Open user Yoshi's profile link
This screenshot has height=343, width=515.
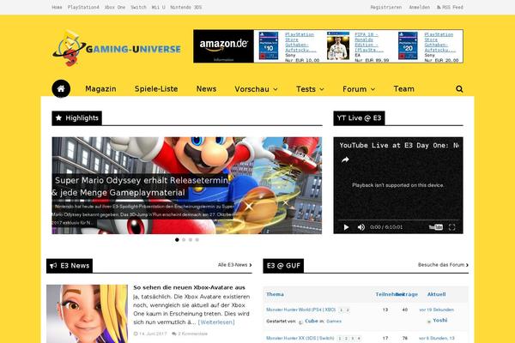[439, 320]
